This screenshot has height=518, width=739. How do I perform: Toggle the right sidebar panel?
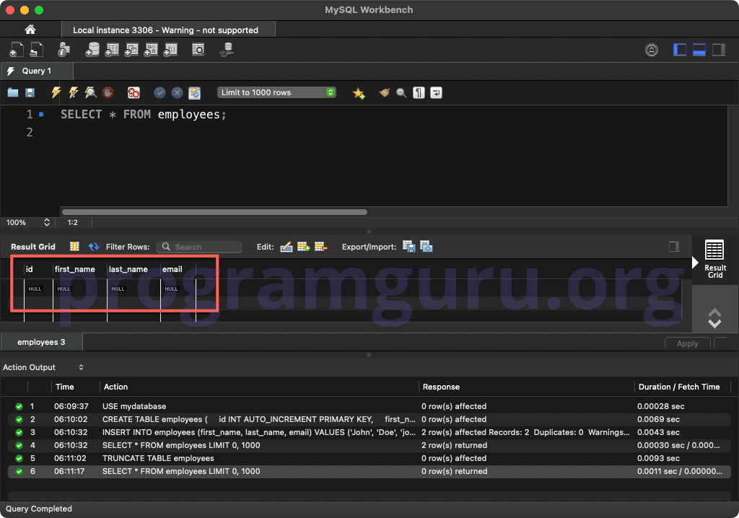[x=719, y=50]
